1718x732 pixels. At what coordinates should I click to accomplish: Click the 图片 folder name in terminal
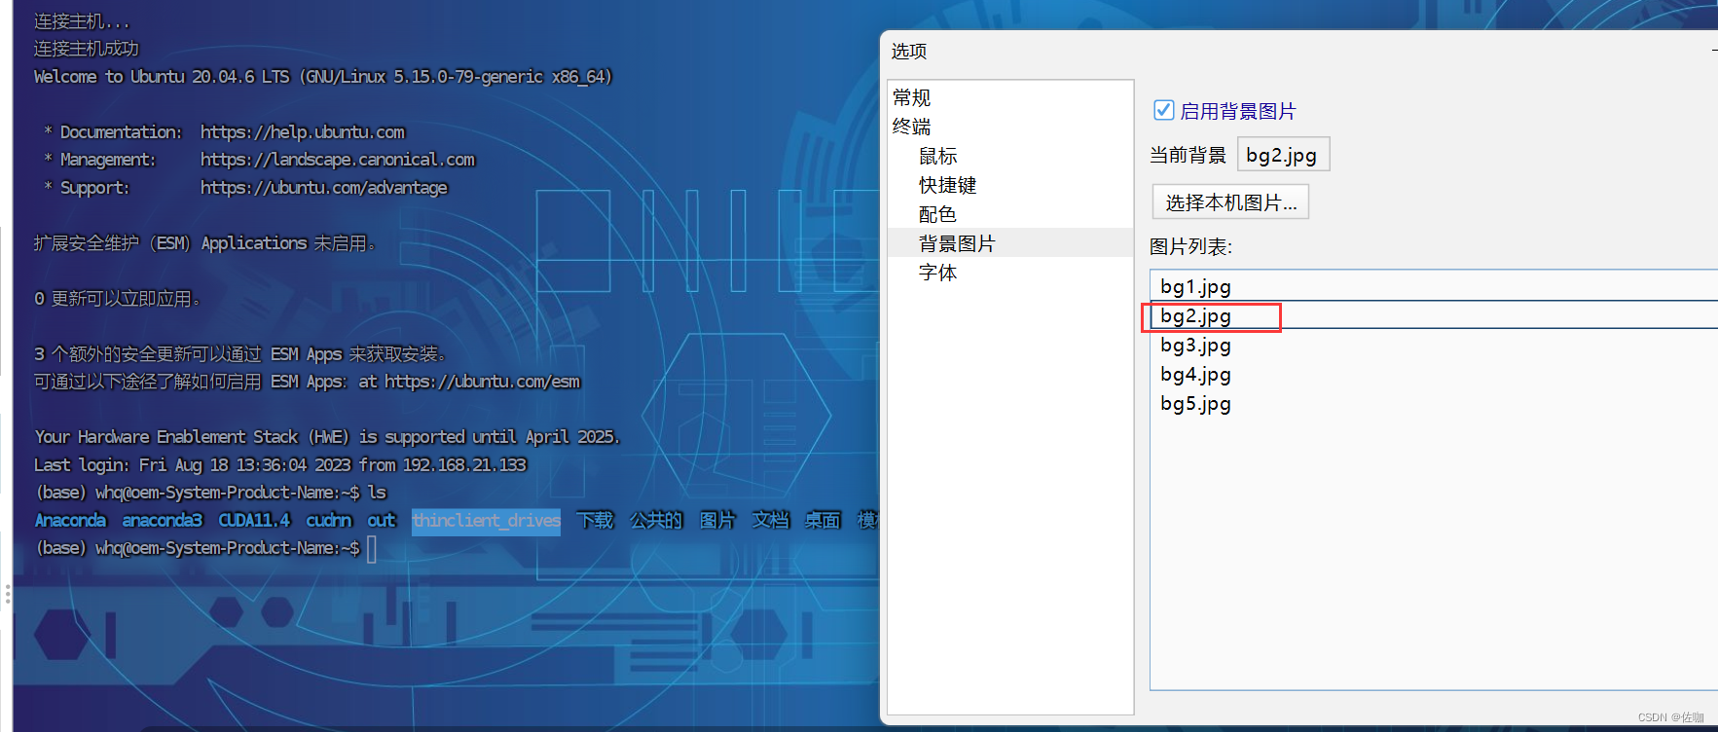[717, 520]
